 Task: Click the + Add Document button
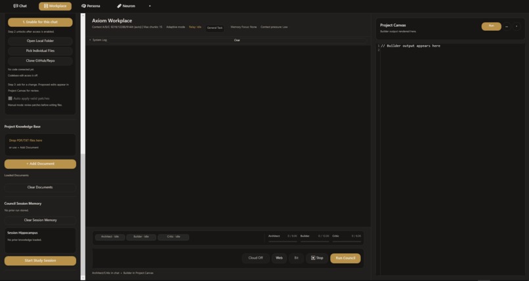click(x=40, y=164)
